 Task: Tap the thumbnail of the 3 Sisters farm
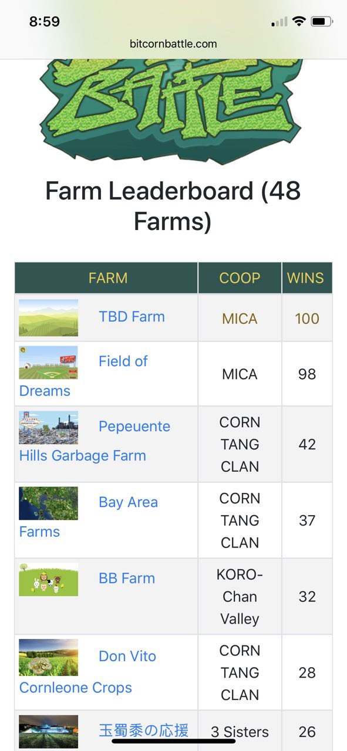click(48, 732)
